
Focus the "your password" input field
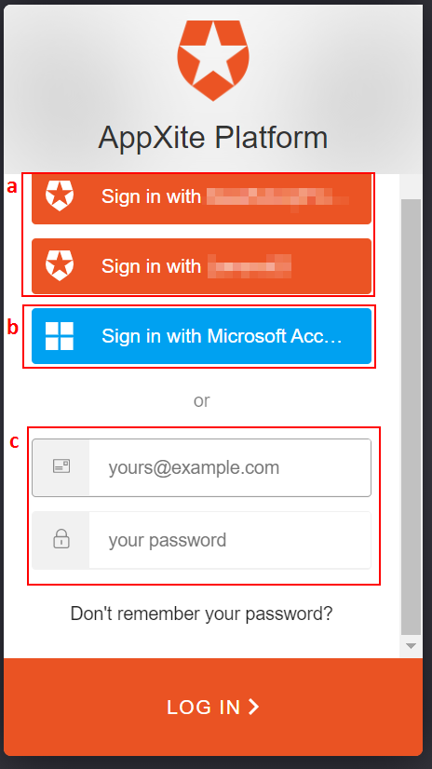(201, 540)
